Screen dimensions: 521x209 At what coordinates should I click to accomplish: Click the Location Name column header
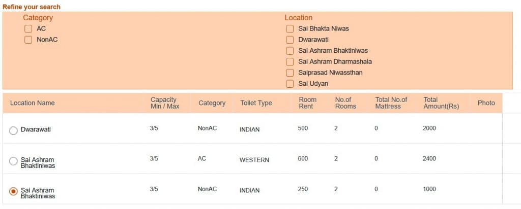coord(32,103)
